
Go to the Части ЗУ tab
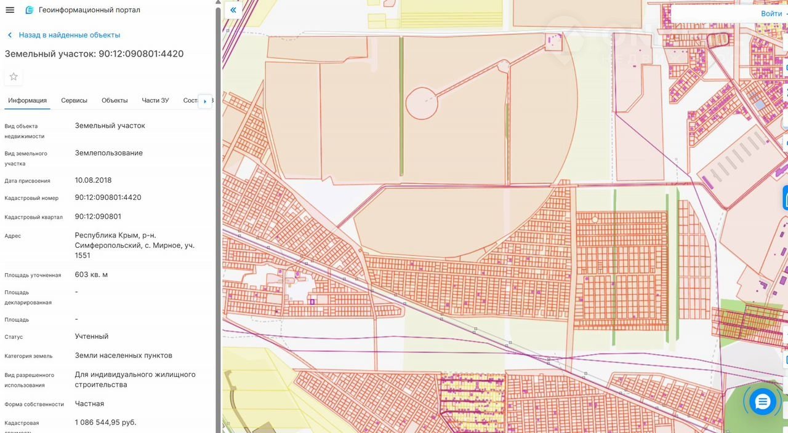click(x=155, y=100)
